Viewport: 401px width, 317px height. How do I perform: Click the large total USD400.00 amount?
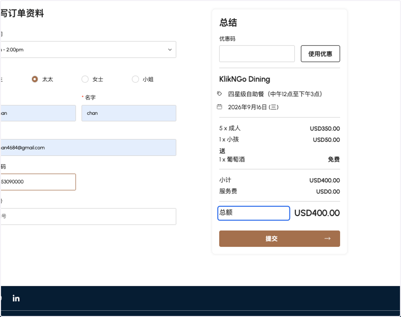(317, 213)
